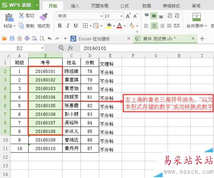Click the distributed alignment icon
The height and width of the screenshot is (178, 214).
176,26
